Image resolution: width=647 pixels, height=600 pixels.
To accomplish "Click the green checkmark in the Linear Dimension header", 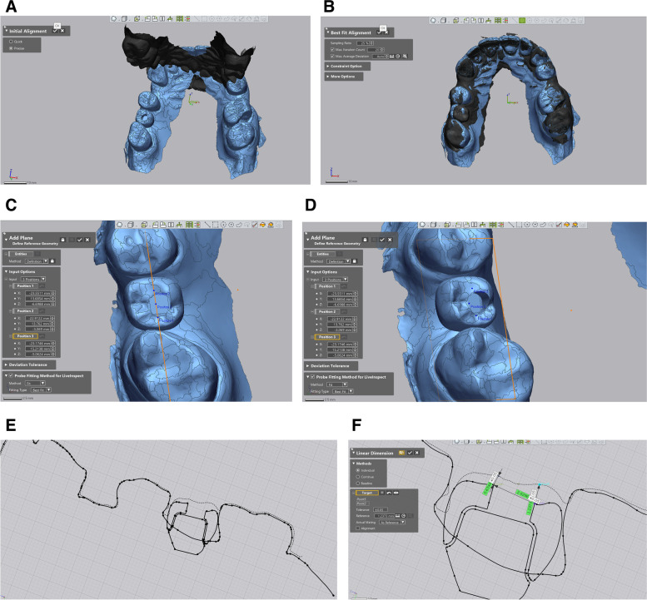I will pos(410,453).
